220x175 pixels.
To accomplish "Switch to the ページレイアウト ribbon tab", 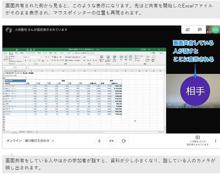I will coord(30,53).
